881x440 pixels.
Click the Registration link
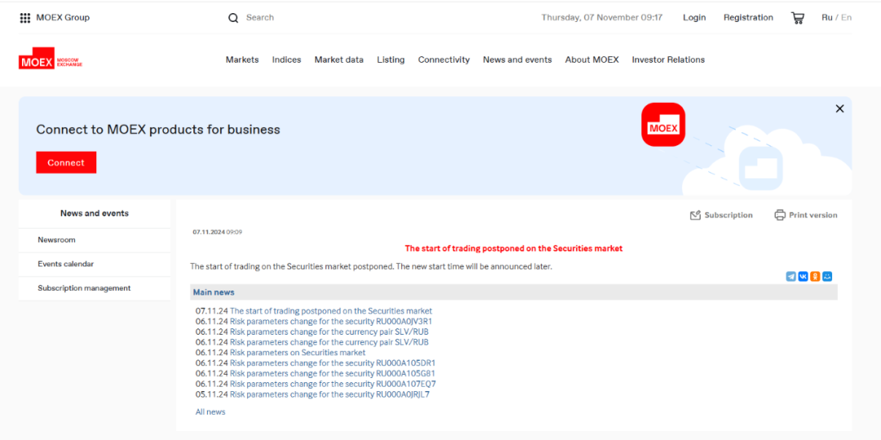[748, 18]
